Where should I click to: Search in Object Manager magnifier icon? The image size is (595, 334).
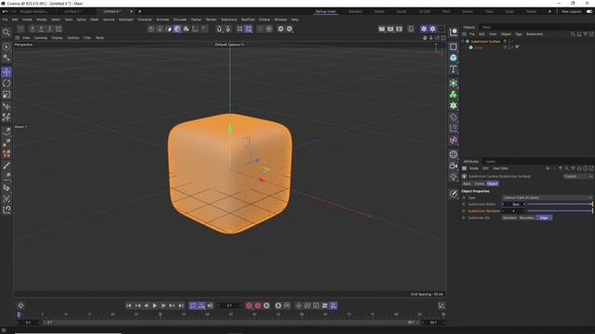[573, 34]
